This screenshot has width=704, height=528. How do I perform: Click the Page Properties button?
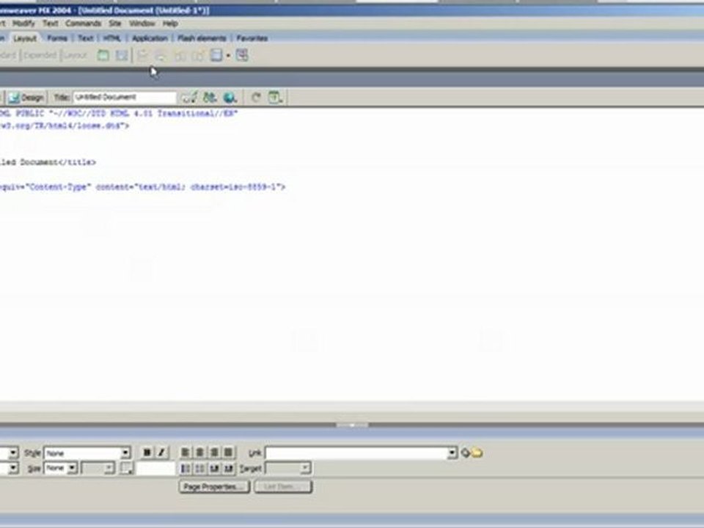pos(213,487)
